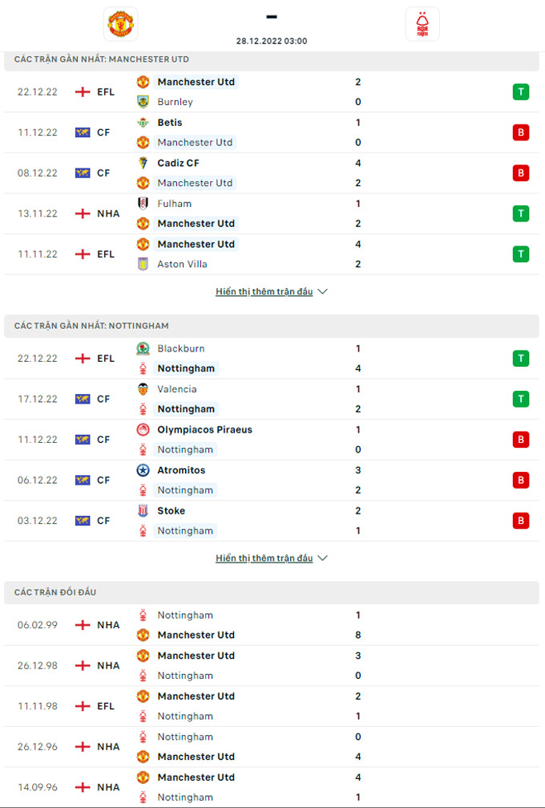Click the Cadiz CF club logo

click(143, 163)
